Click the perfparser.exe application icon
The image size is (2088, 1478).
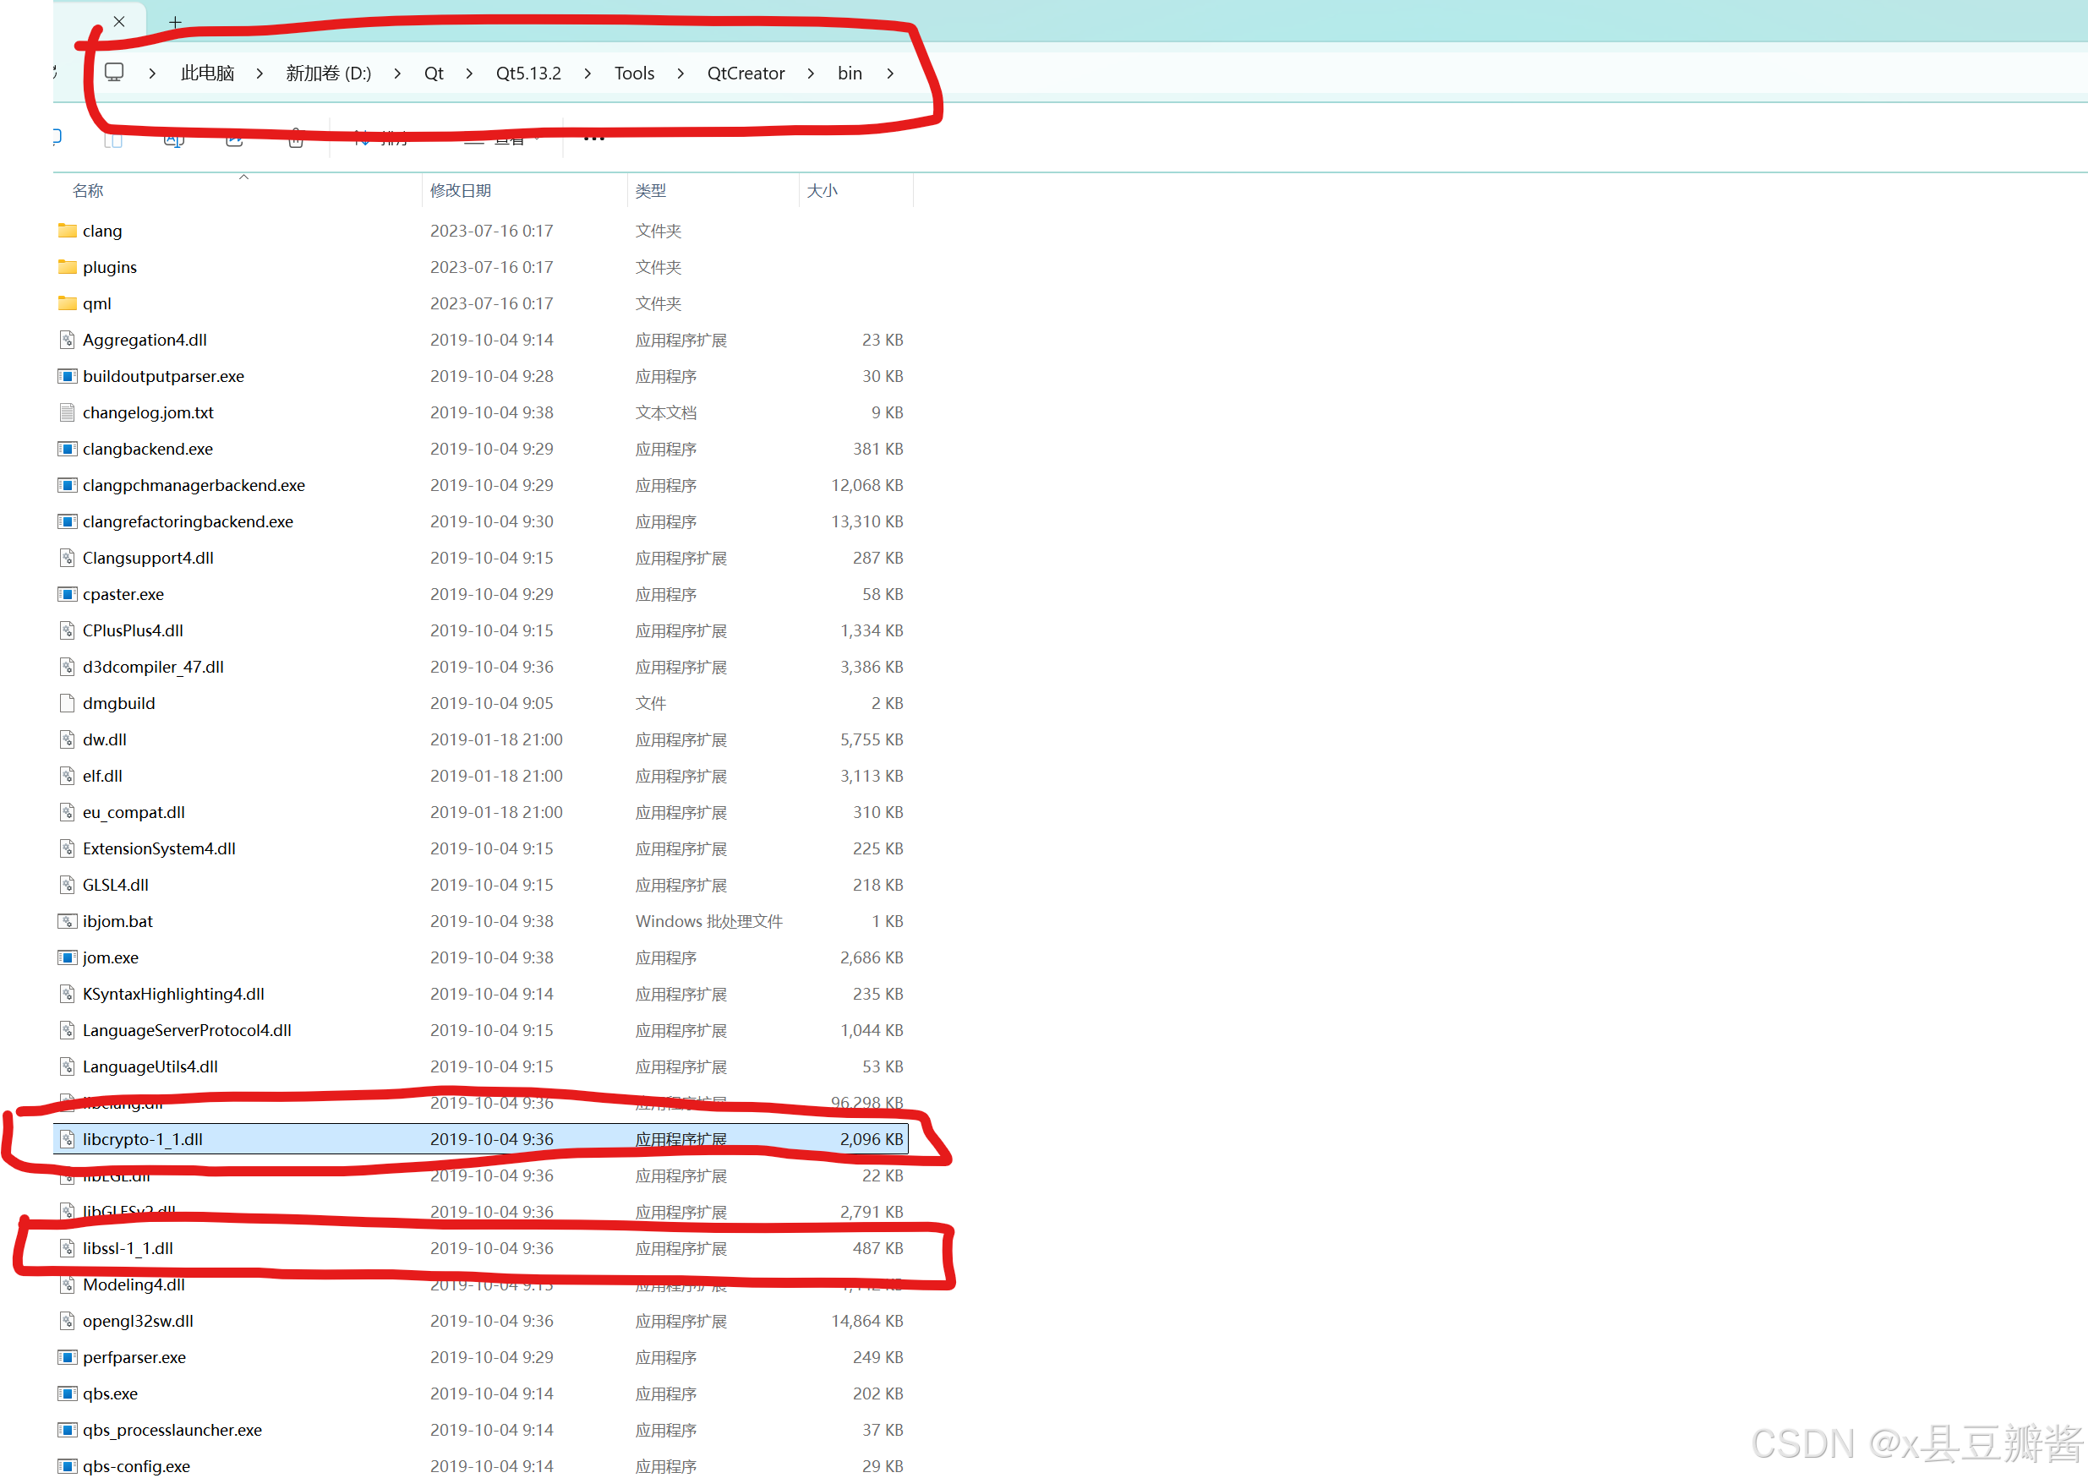pos(68,1357)
